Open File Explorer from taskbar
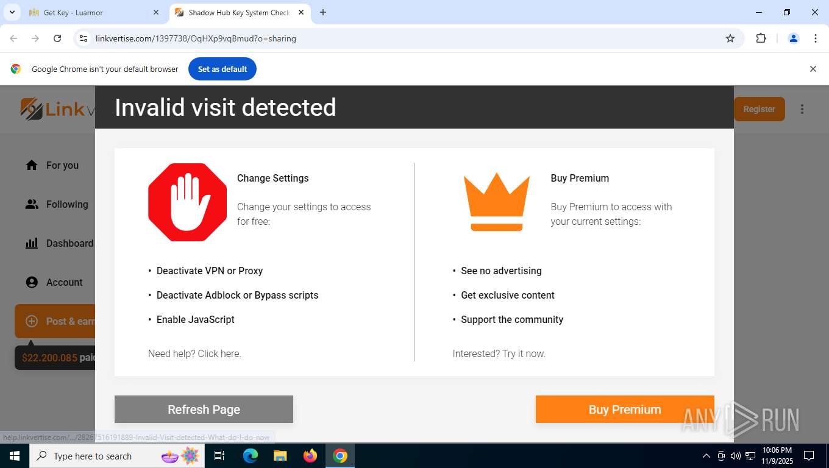This screenshot has height=468, width=829. point(280,456)
